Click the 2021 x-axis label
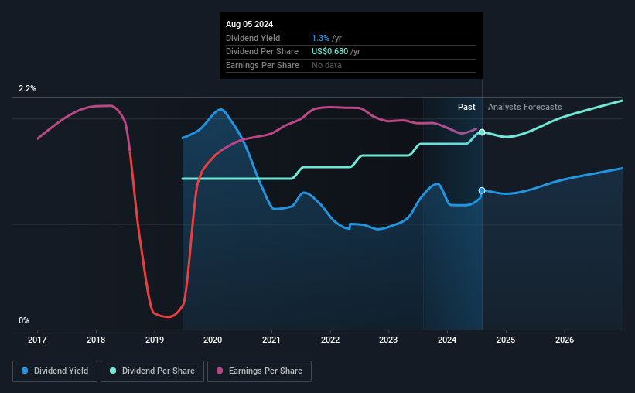 click(271, 340)
